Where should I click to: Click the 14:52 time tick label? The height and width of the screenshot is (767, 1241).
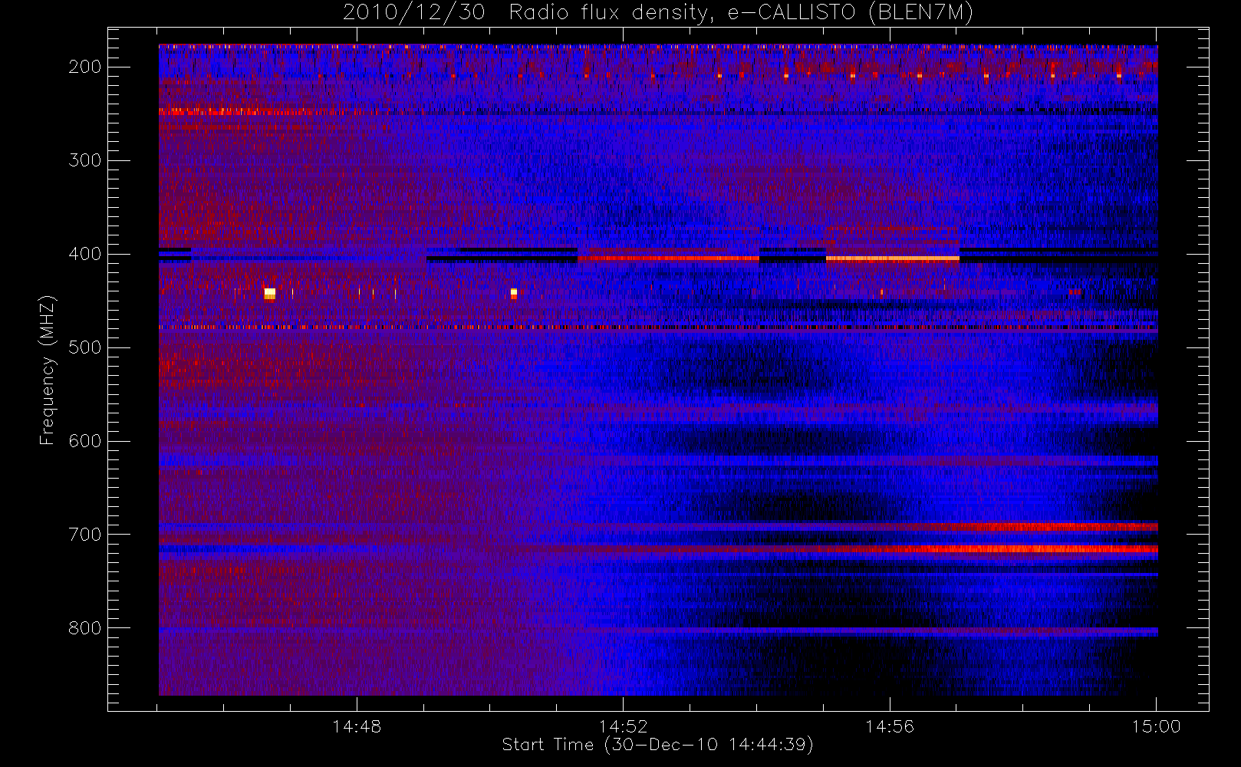[x=624, y=726]
